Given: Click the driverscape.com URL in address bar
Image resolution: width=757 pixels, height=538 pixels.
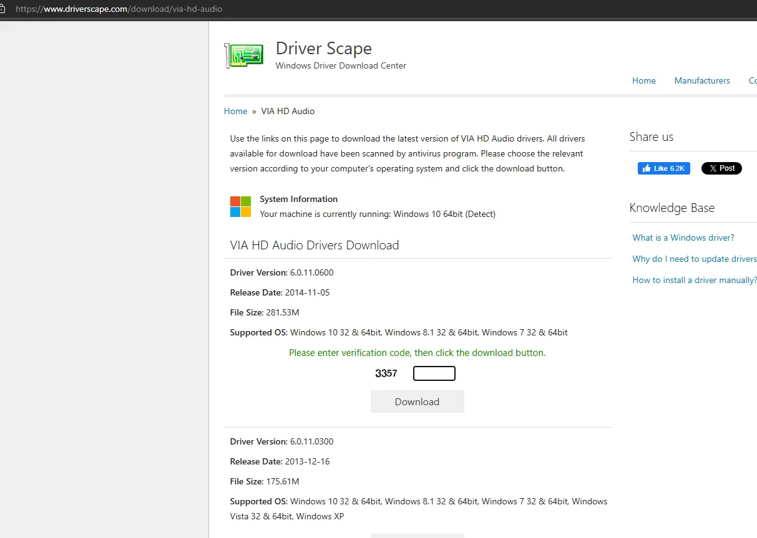Looking at the screenshot, I should click(x=119, y=9).
